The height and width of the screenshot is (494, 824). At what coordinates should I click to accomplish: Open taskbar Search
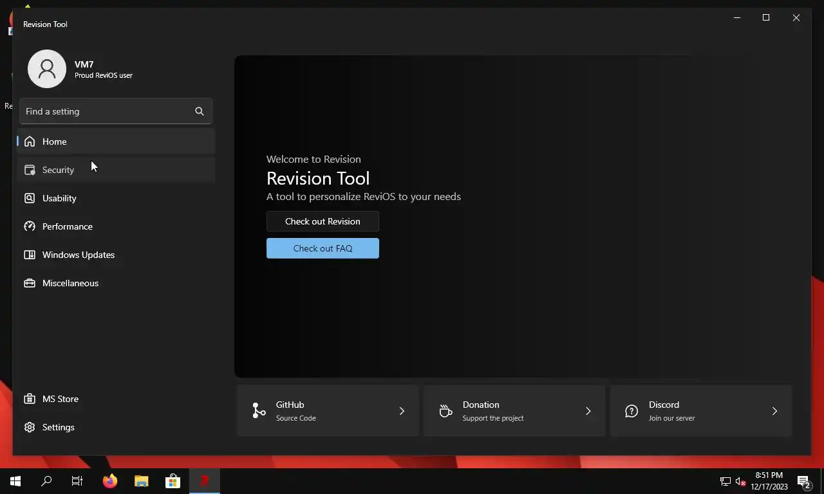[x=46, y=481]
